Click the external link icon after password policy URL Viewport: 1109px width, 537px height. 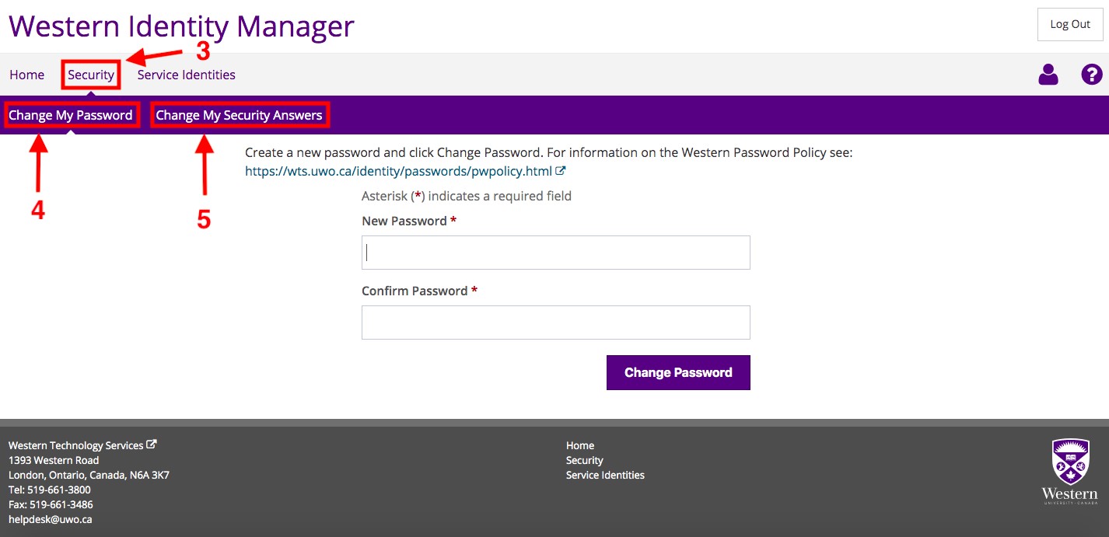pos(561,171)
